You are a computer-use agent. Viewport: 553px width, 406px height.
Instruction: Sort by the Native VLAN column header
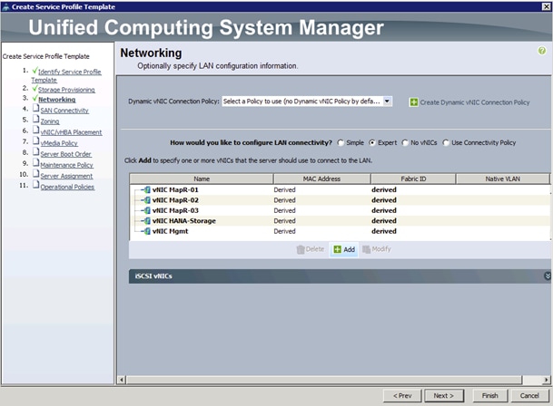[x=502, y=179]
